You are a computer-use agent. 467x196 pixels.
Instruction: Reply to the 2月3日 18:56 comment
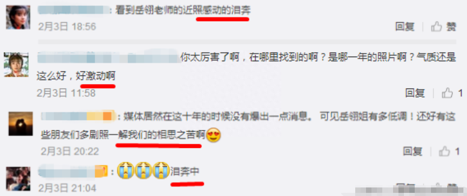click(405, 27)
